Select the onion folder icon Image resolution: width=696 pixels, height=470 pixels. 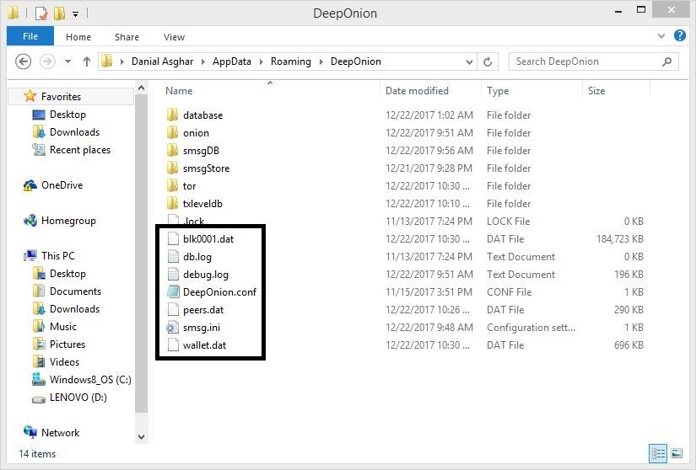[173, 132]
